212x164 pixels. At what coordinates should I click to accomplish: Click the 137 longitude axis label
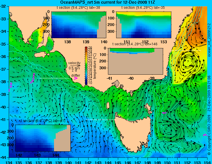coord(39,162)
